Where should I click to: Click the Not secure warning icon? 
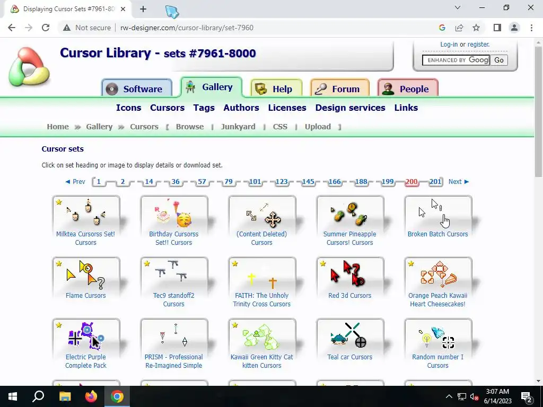[x=67, y=28]
